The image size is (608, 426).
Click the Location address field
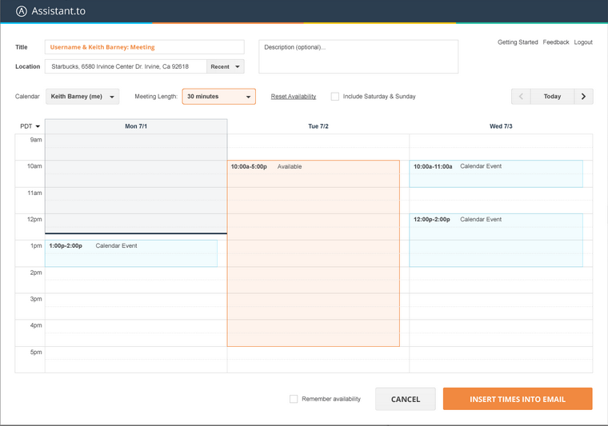point(126,66)
